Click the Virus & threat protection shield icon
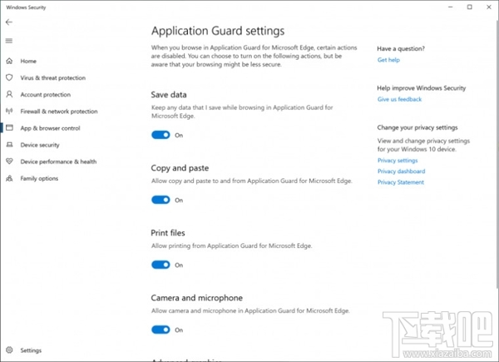 pyautogui.click(x=9, y=78)
